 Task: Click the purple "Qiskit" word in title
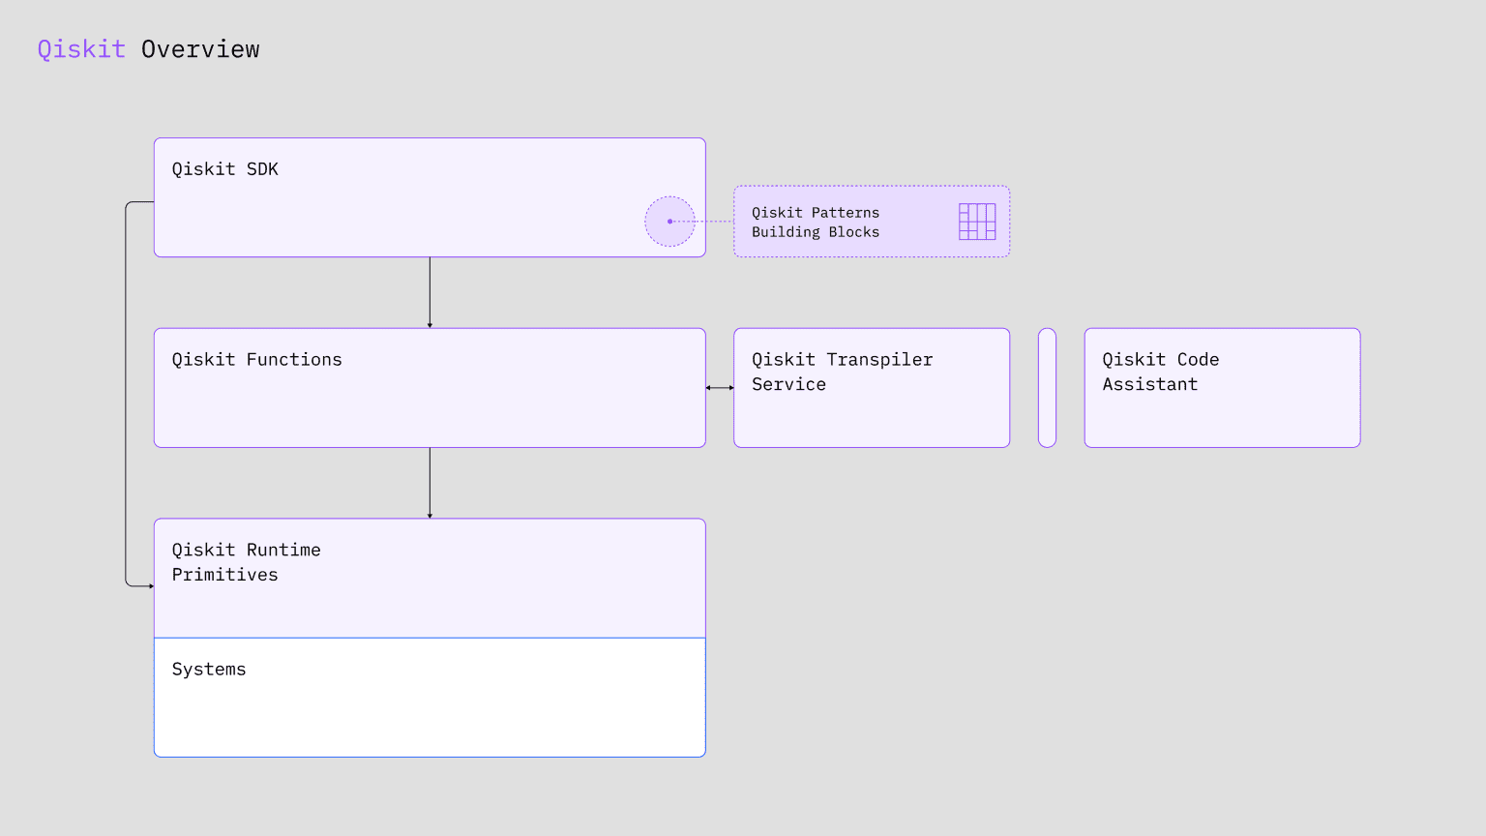point(81,49)
